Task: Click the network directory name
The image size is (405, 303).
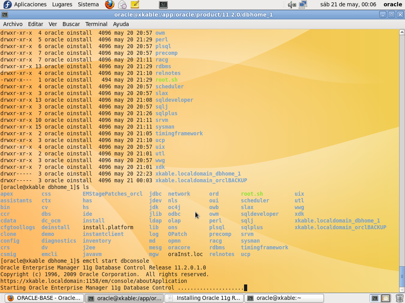Action: pos(179,194)
